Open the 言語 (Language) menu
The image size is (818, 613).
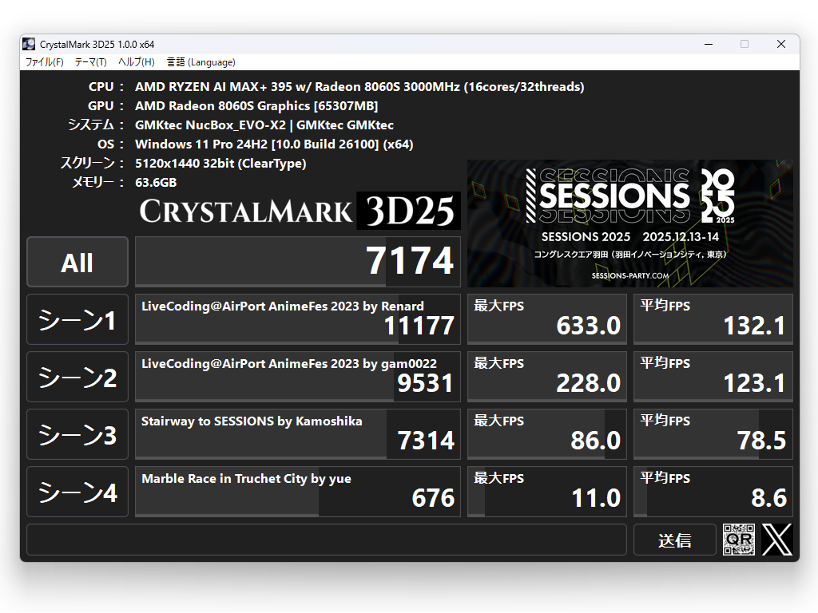tap(200, 61)
